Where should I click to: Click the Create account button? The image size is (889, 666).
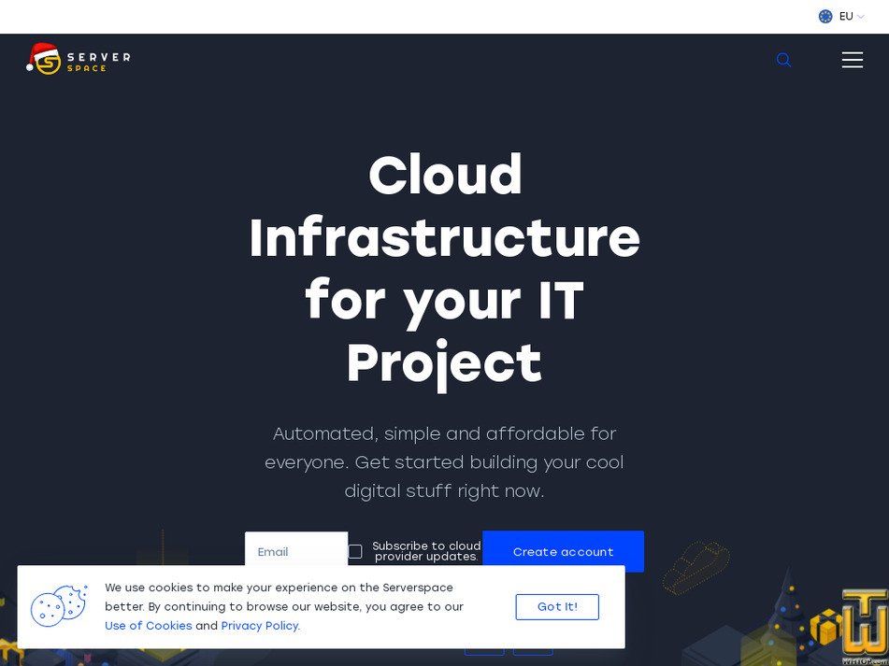(x=563, y=551)
